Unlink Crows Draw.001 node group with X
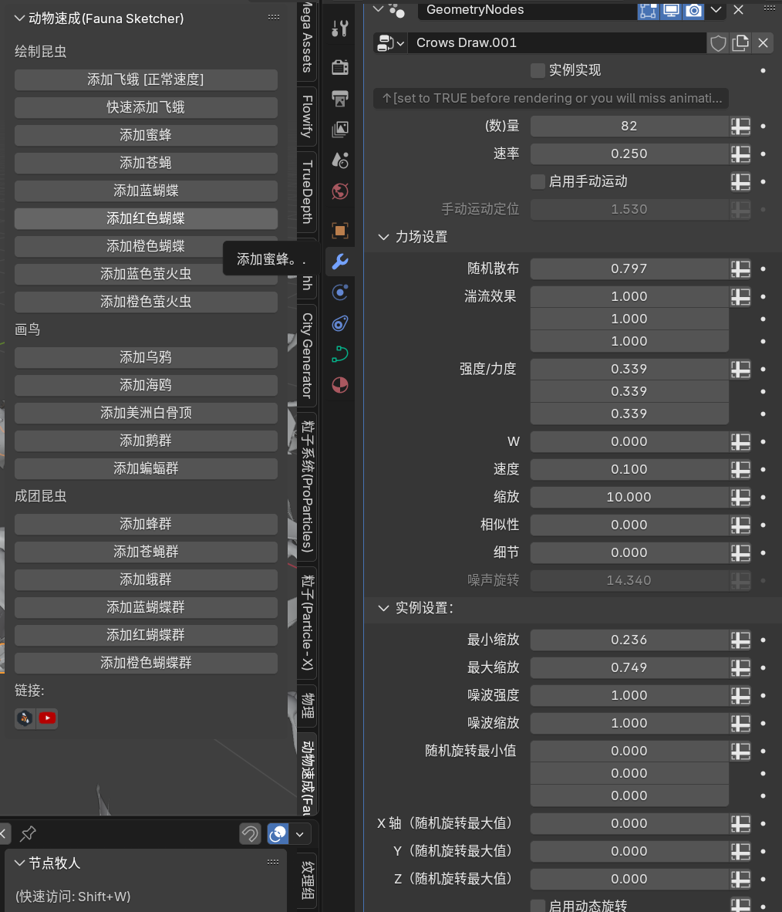Screen dimensions: 782x912 (763, 43)
